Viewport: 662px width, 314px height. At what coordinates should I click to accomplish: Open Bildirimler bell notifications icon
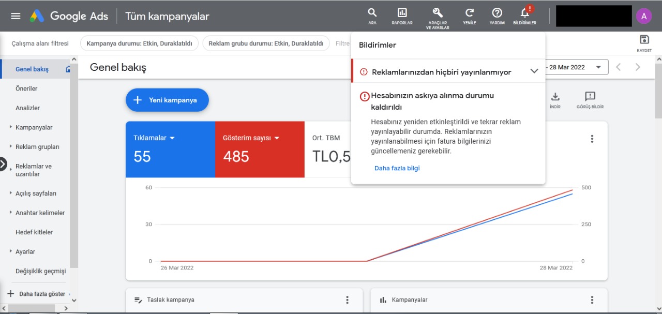(524, 16)
